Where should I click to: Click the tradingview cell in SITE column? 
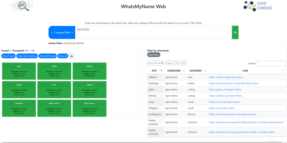(x=155, y=114)
